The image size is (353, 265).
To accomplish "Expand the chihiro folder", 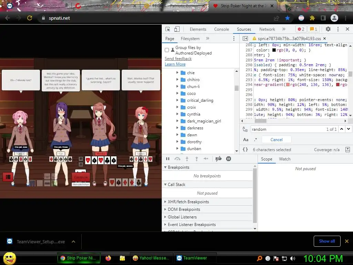I will (177, 80).
